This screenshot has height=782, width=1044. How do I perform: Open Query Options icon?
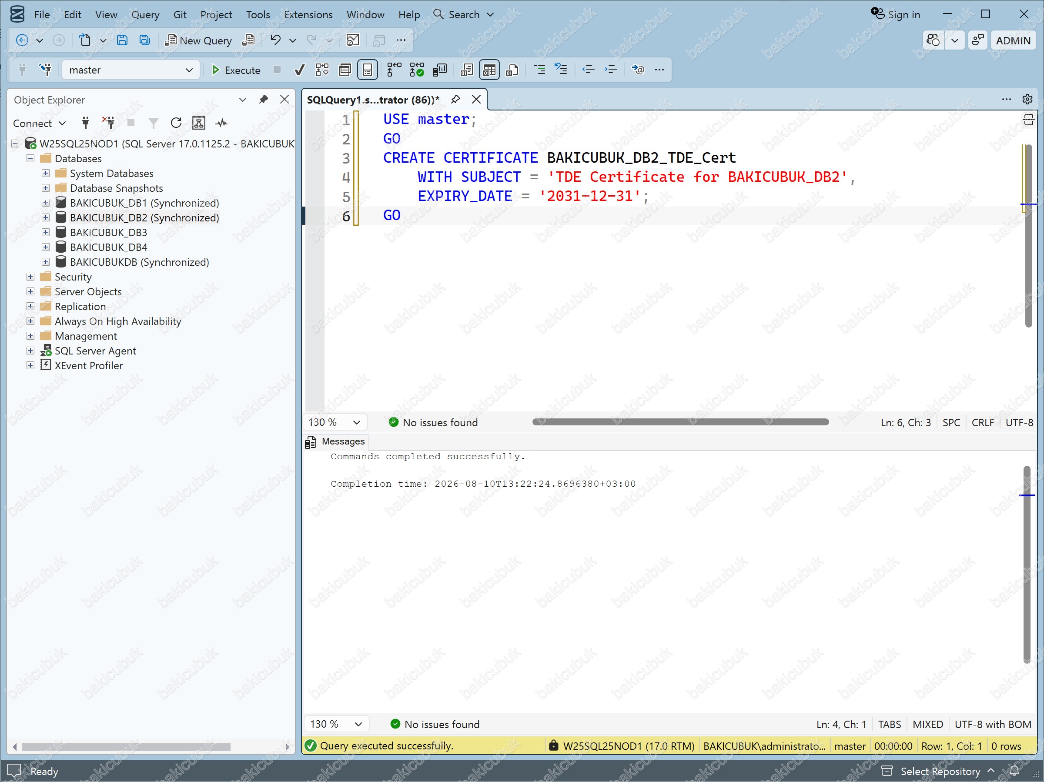click(x=345, y=70)
